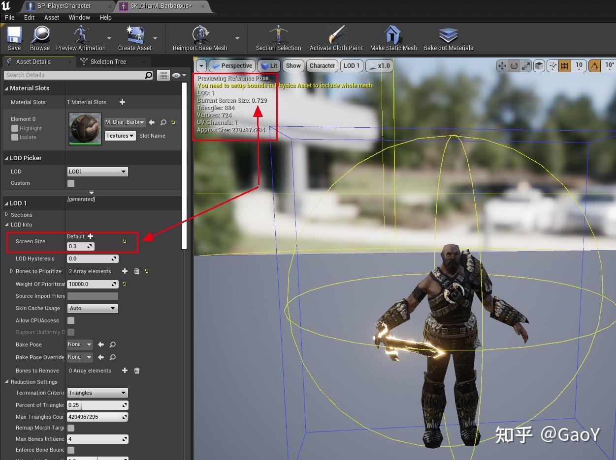Open the Window menu
Viewport: 616px width, 460px height.
click(79, 17)
